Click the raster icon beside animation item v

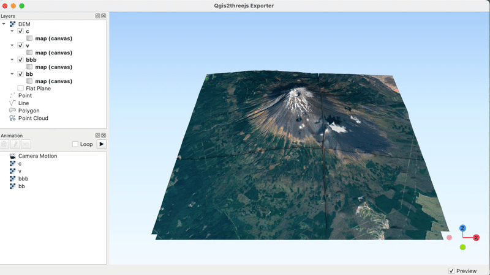(12, 171)
